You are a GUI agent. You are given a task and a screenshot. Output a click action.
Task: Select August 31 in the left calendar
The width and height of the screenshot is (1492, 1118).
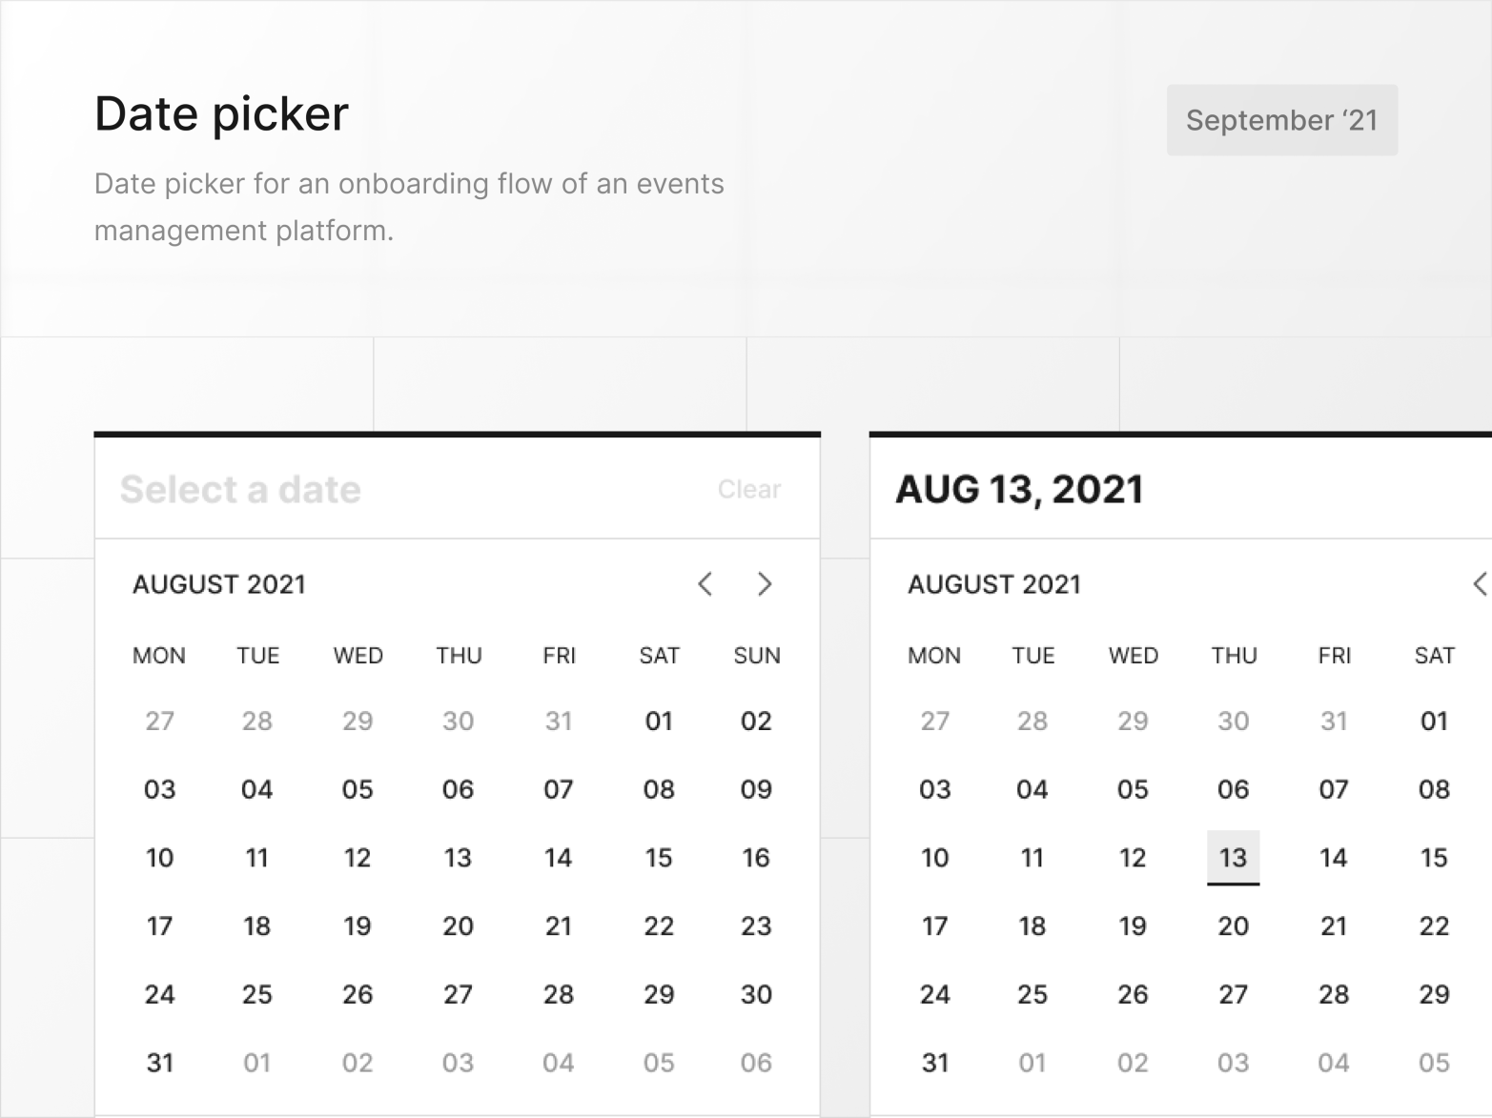pos(160,1062)
